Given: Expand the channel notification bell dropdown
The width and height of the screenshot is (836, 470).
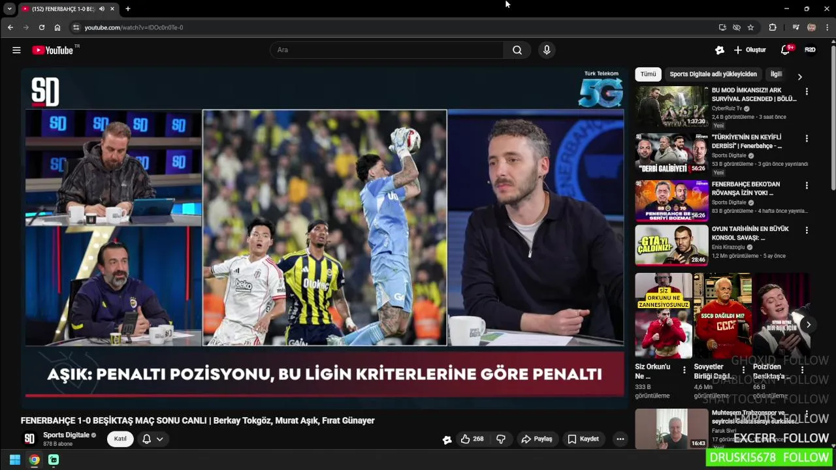Looking at the screenshot, I should click(x=152, y=439).
